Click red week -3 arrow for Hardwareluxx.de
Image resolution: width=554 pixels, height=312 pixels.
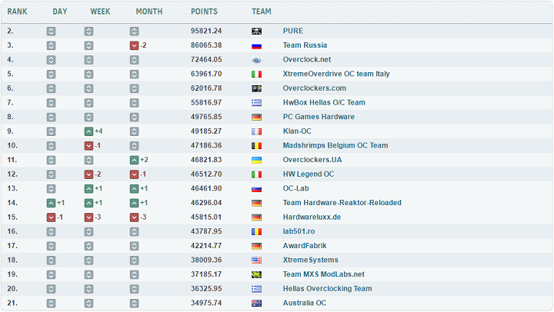89,217
